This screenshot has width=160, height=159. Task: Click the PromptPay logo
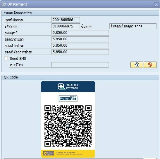click(68, 98)
